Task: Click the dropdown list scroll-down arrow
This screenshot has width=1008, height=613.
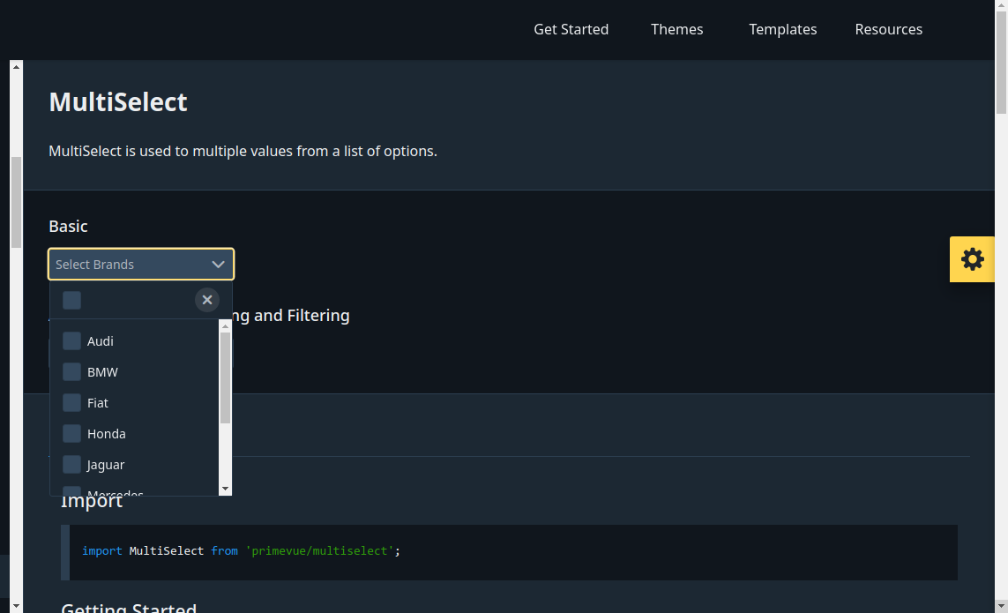Action: [225, 489]
